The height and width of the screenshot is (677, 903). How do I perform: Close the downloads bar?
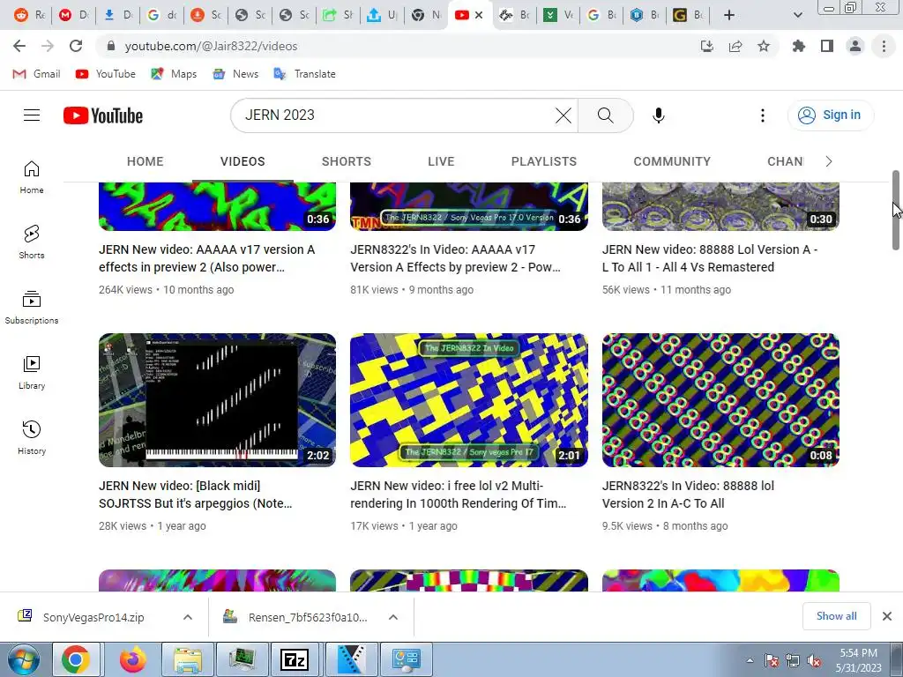[x=887, y=616]
